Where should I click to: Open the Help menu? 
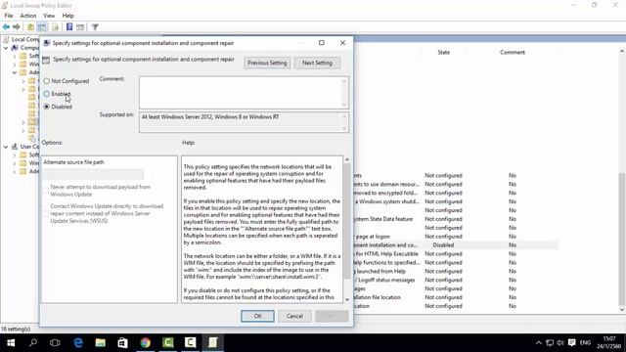coord(67,16)
